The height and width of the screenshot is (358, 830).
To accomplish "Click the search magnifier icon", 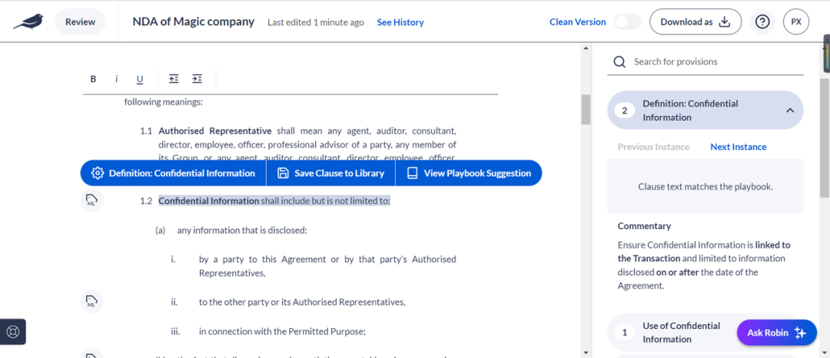I will 619,62.
